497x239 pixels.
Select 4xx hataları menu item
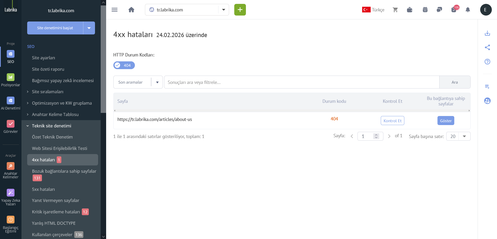click(x=63, y=160)
